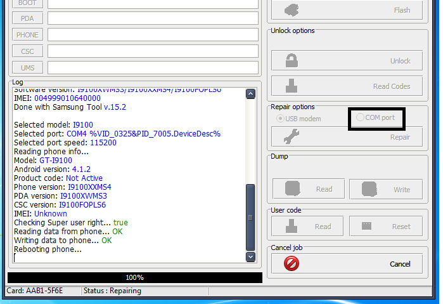Click the red Cancel prohibition icon

pos(292,263)
